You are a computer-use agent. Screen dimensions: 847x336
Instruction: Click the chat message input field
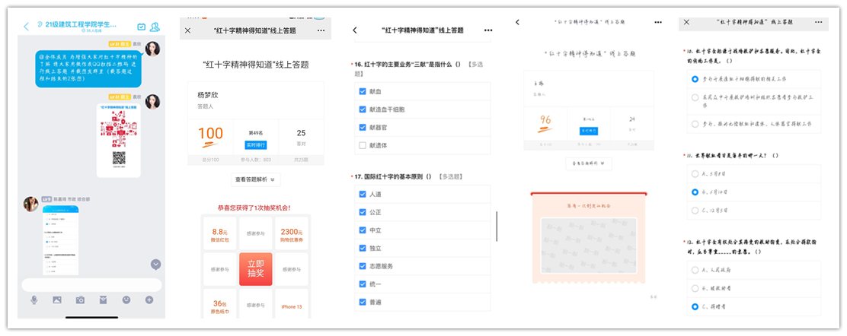coord(91,284)
